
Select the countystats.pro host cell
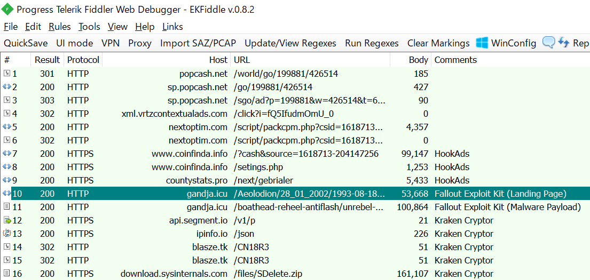(196, 180)
